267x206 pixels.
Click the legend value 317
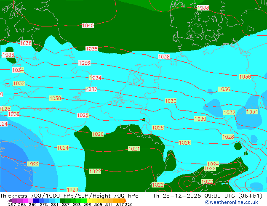120,204
